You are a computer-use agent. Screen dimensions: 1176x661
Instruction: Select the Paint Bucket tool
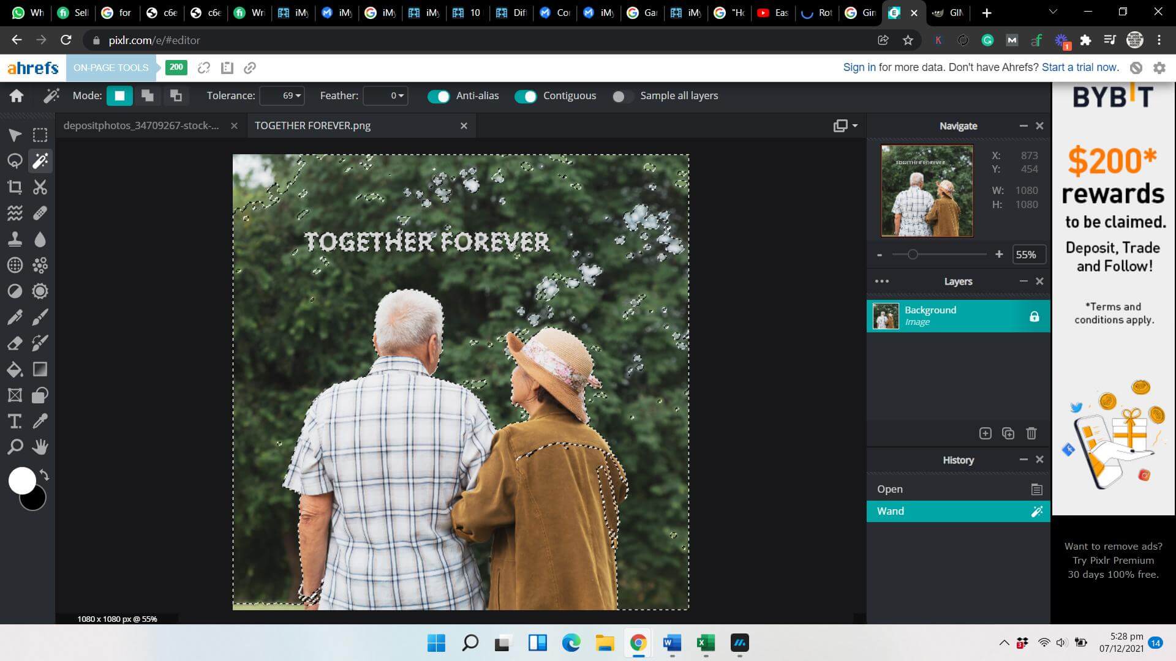[x=15, y=370]
